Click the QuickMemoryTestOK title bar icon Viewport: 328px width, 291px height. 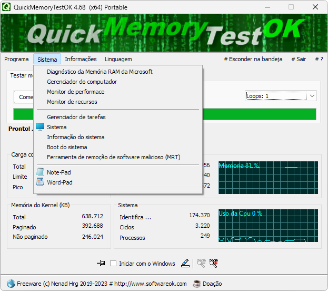coord(6,7)
